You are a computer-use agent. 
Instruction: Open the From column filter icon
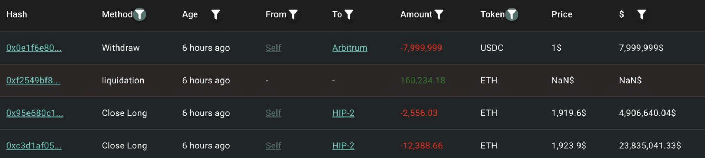click(x=293, y=14)
